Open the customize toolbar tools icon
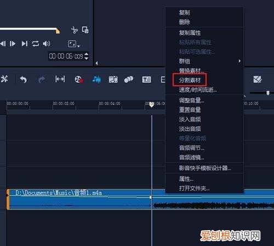 4,79
